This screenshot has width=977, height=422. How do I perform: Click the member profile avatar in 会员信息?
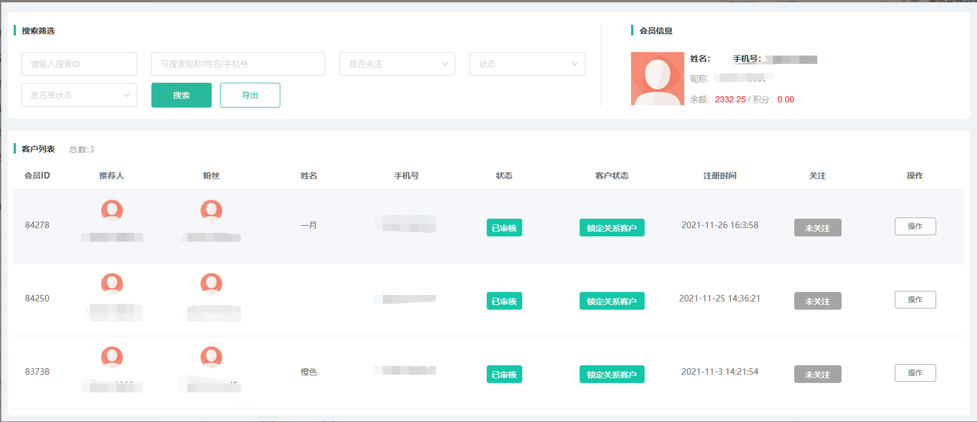click(x=657, y=79)
